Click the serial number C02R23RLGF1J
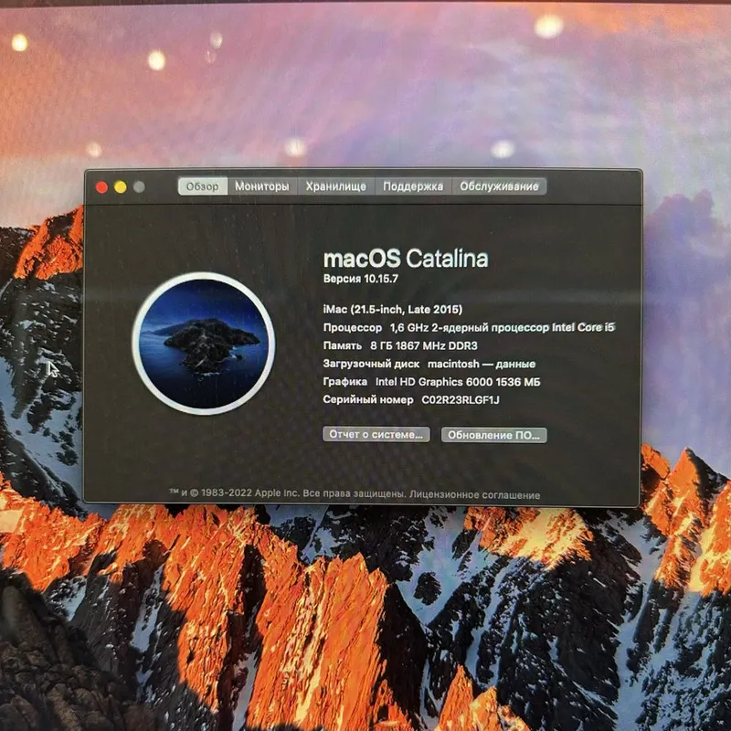Screen dimensions: 731x731 pos(461,399)
